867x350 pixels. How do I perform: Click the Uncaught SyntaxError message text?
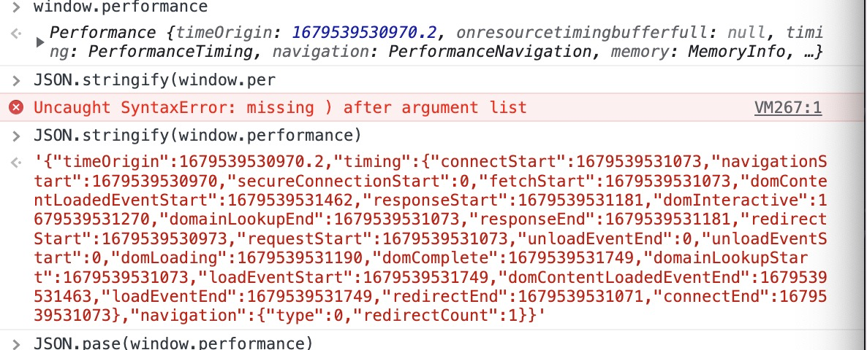point(280,108)
